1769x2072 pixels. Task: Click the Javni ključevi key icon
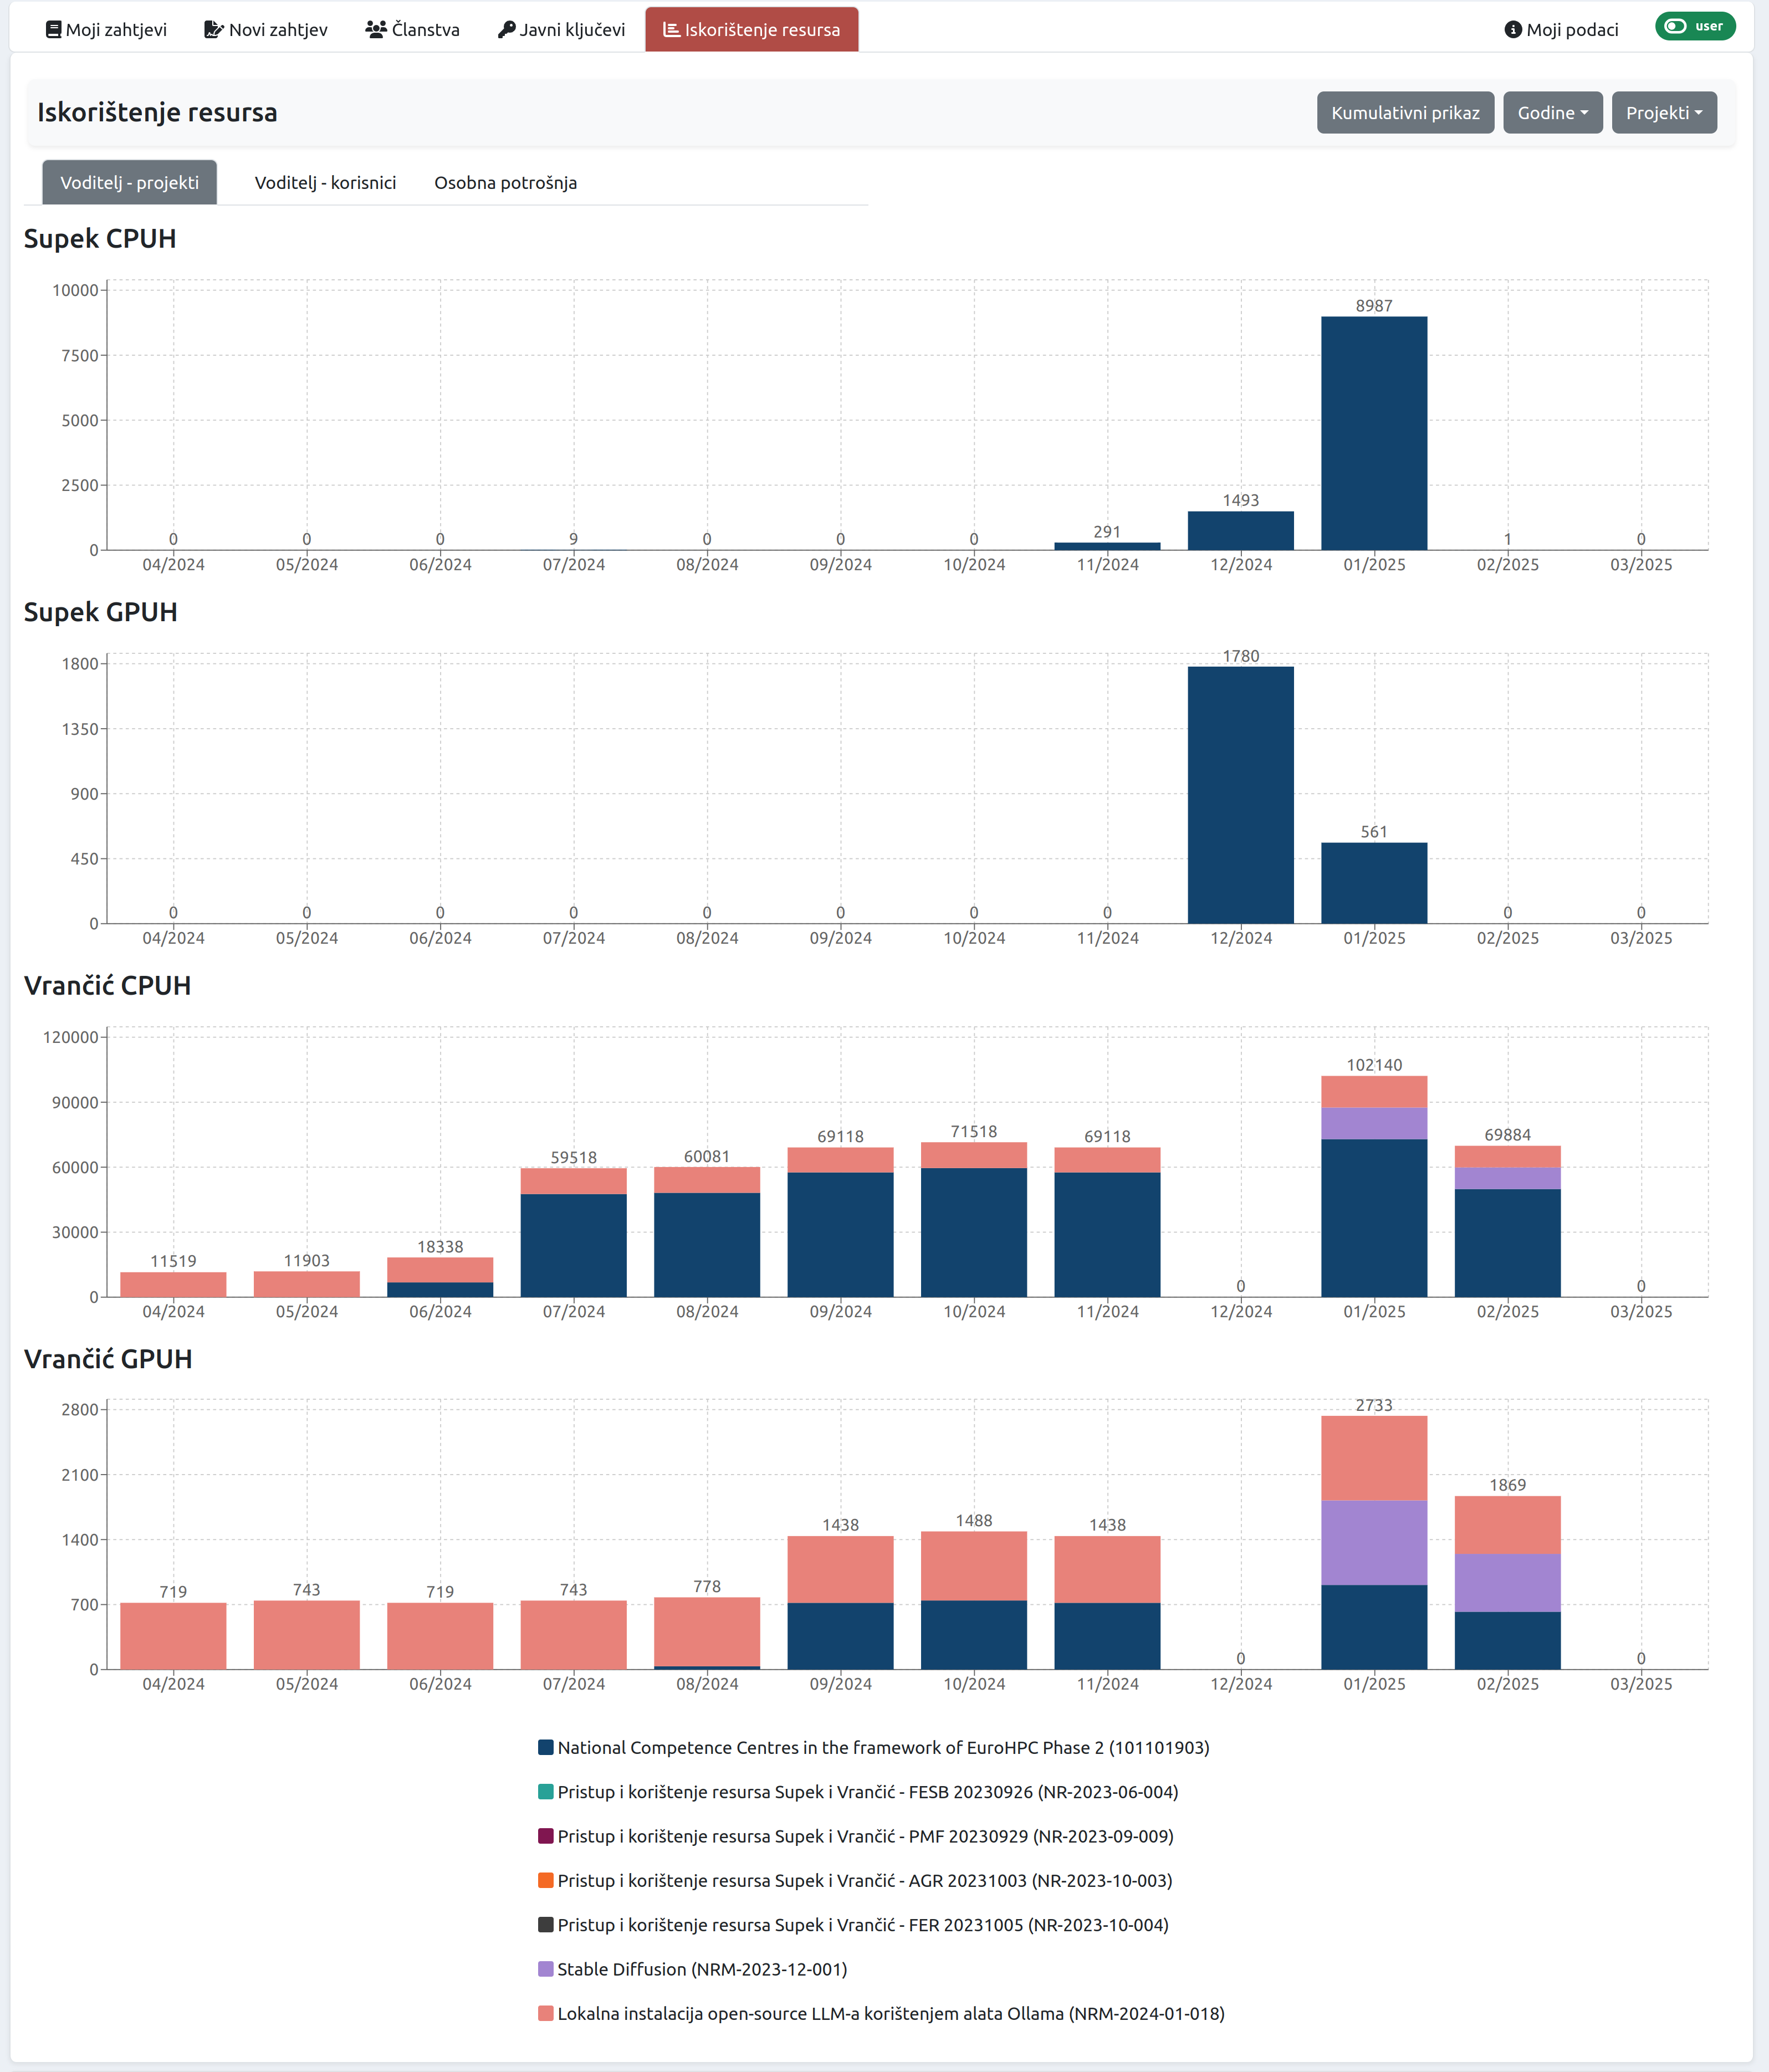tap(506, 30)
